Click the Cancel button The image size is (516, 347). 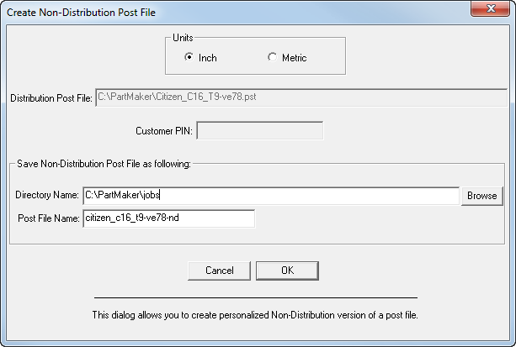(x=219, y=271)
